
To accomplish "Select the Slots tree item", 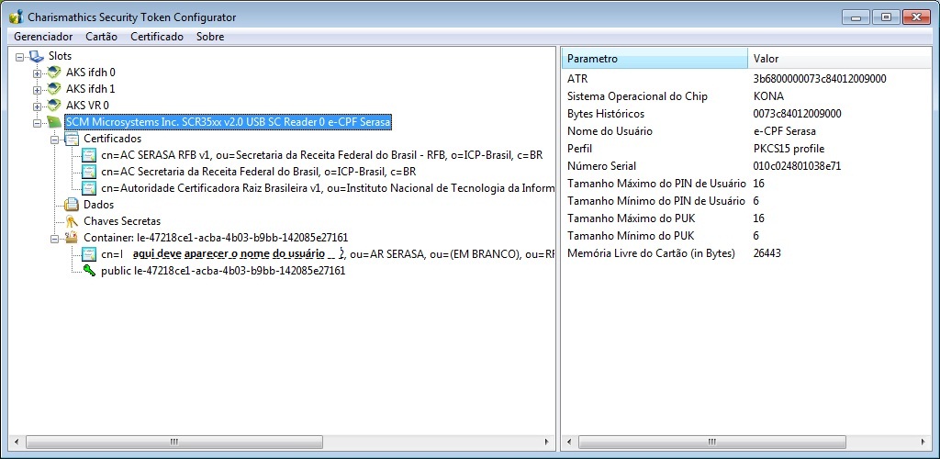I will (60, 56).
